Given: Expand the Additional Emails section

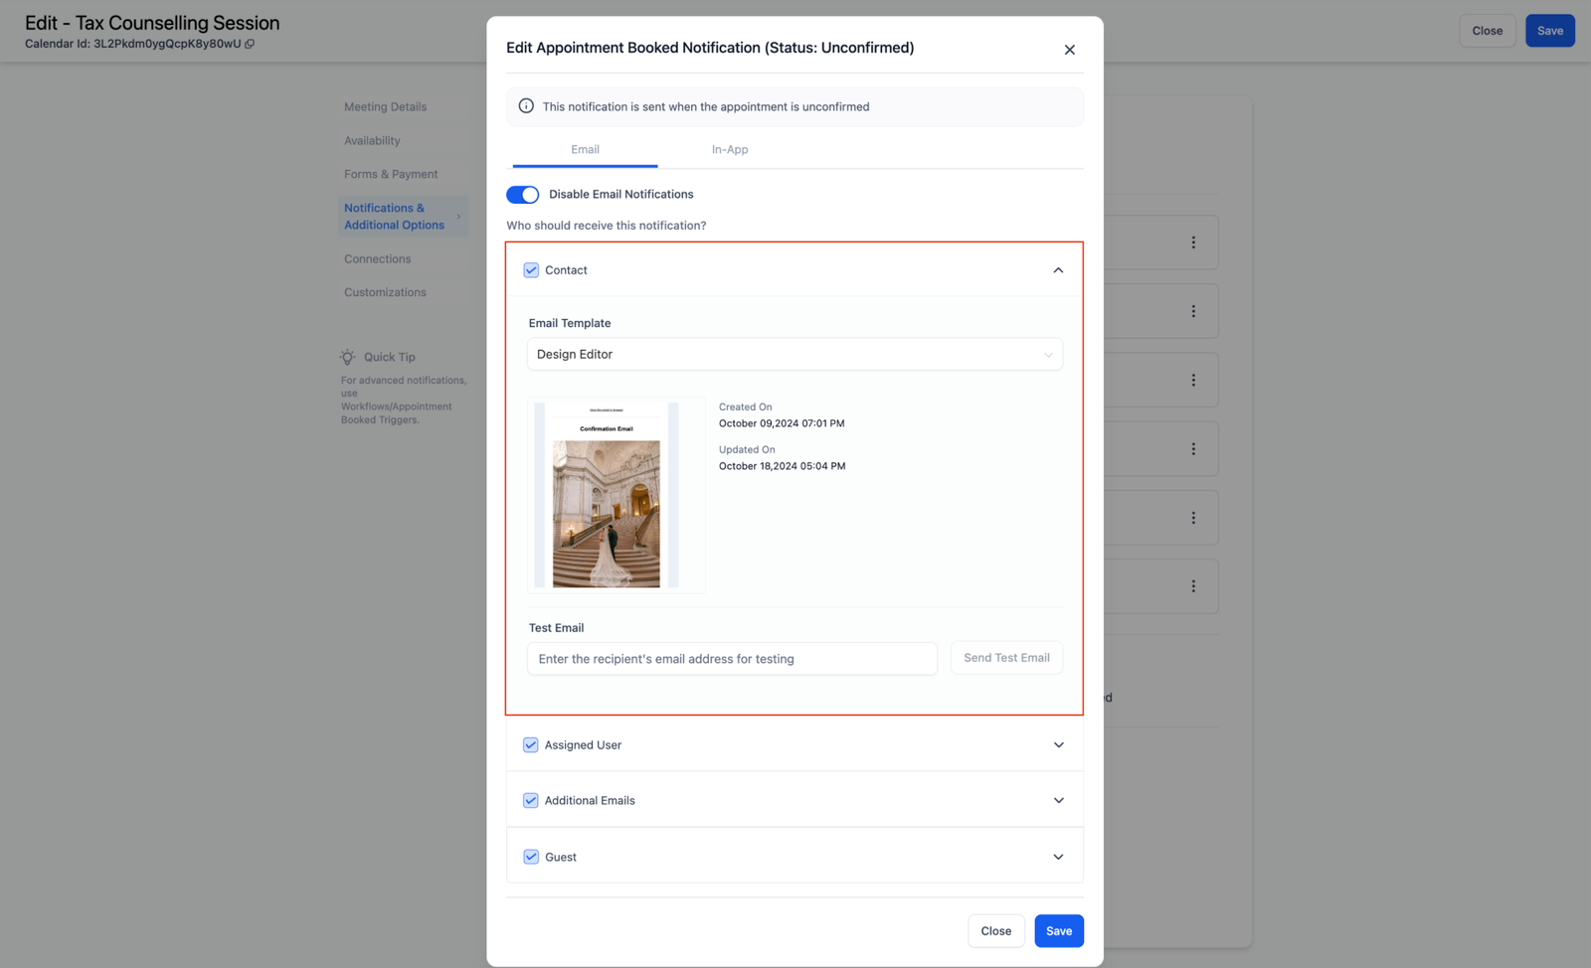Looking at the screenshot, I should [1058, 801].
